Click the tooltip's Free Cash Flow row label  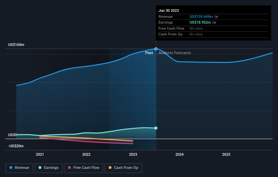(x=171, y=28)
